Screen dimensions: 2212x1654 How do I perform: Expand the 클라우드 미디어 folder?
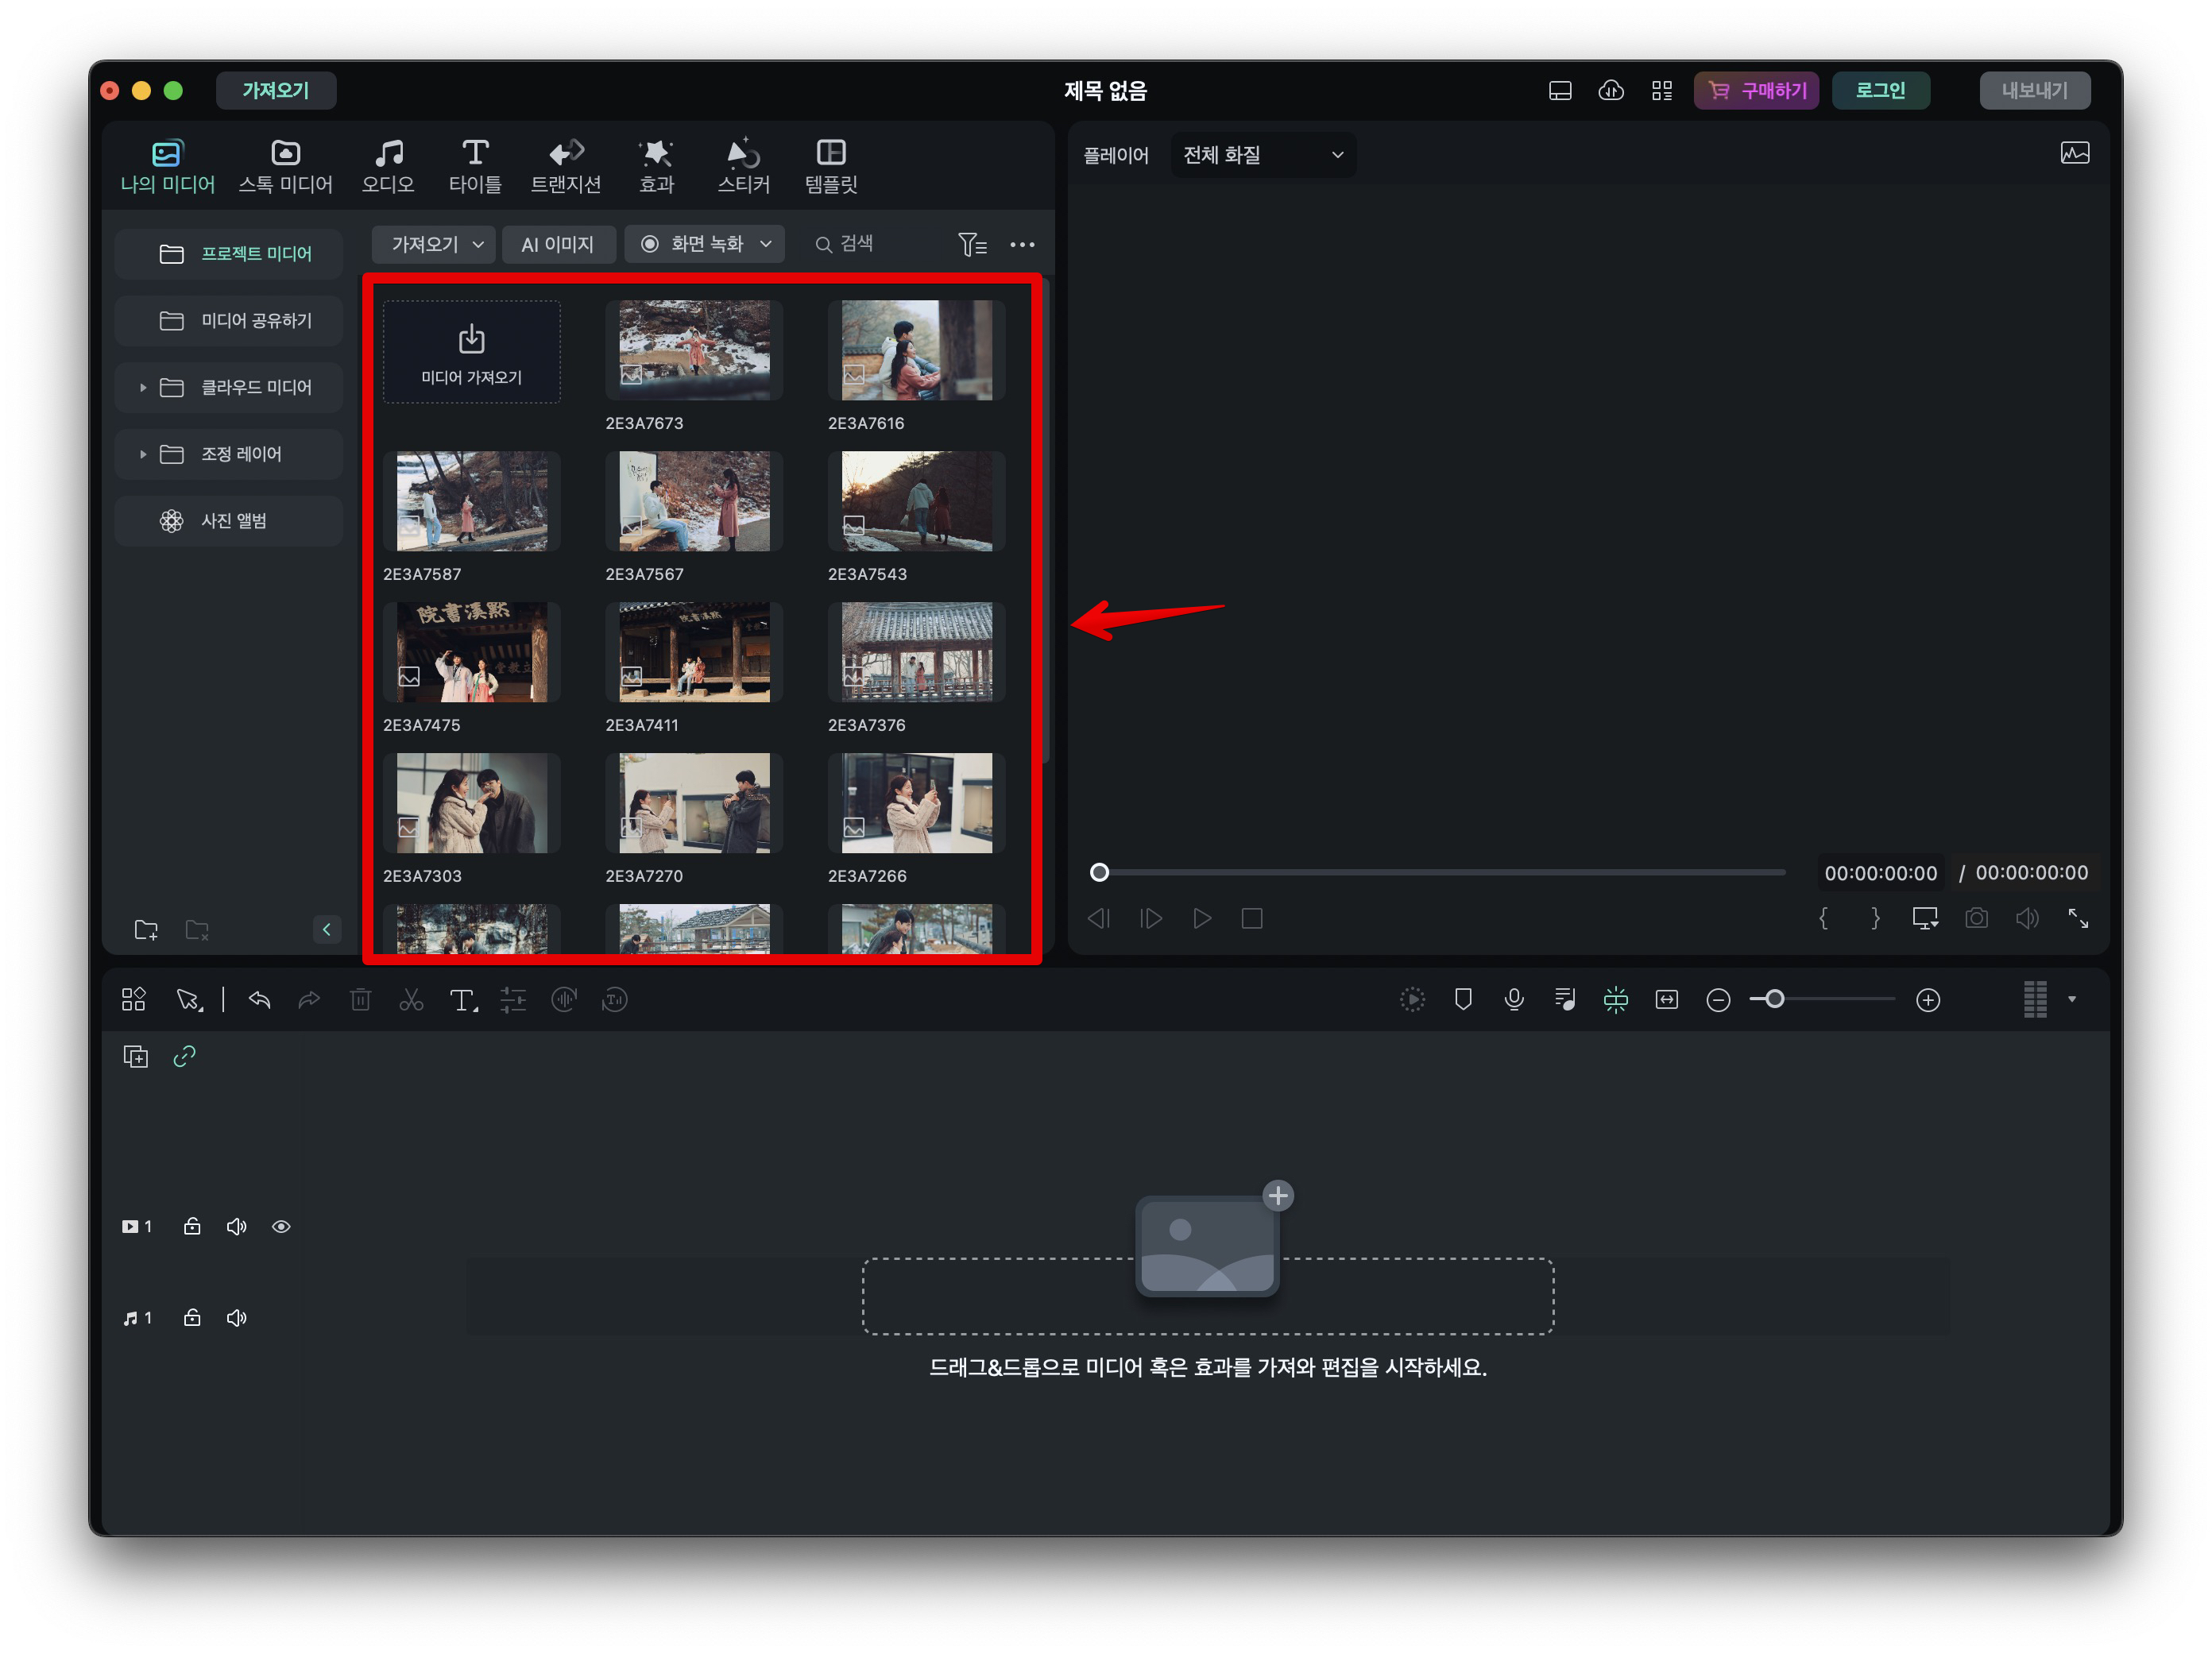pos(143,388)
